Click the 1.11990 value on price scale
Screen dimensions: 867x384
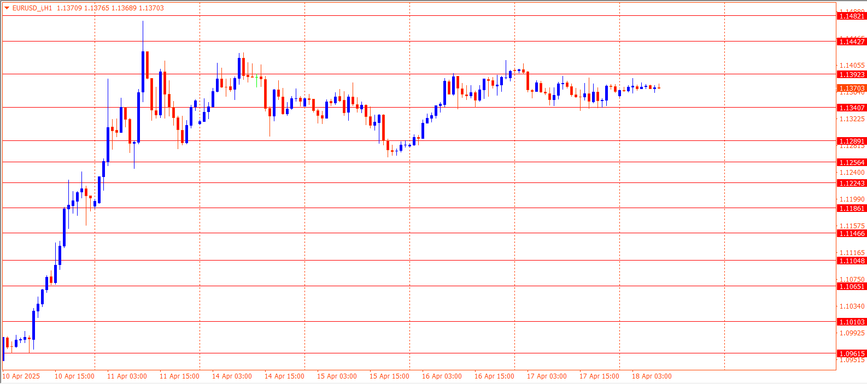(x=852, y=199)
